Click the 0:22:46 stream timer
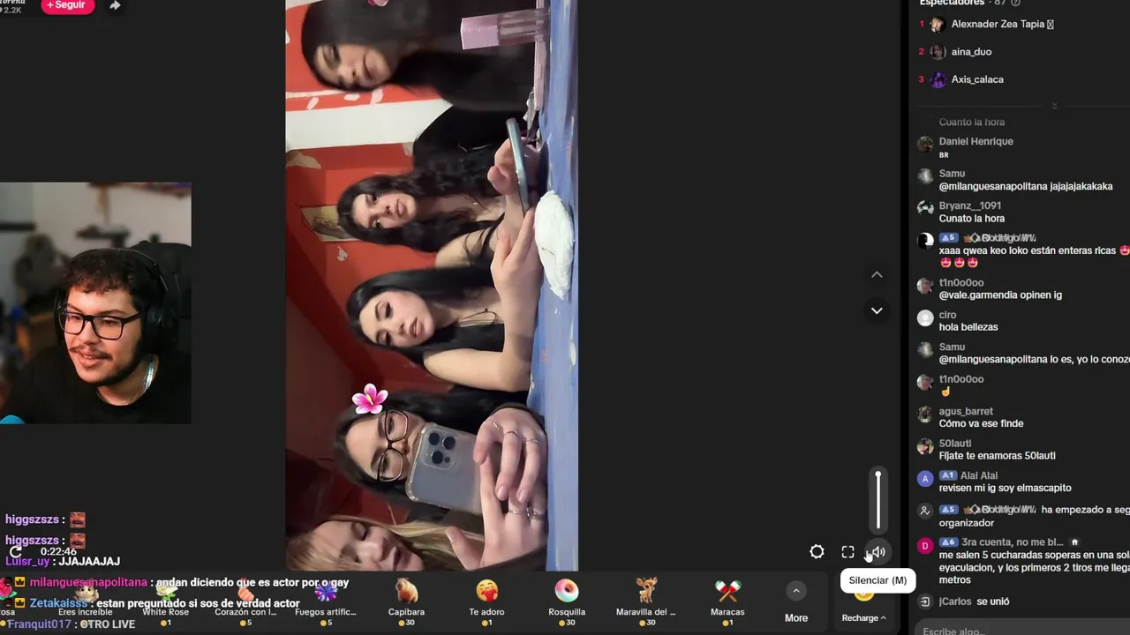The width and height of the screenshot is (1130, 635). point(58,551)
